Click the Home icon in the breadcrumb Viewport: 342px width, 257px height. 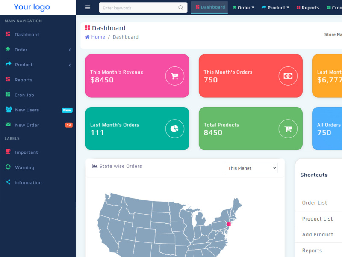(x=87, y=37)
